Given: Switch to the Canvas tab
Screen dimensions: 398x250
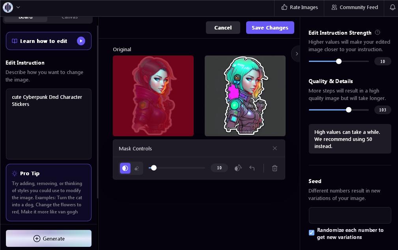Looking at the screenshot, I should (70, 18).
